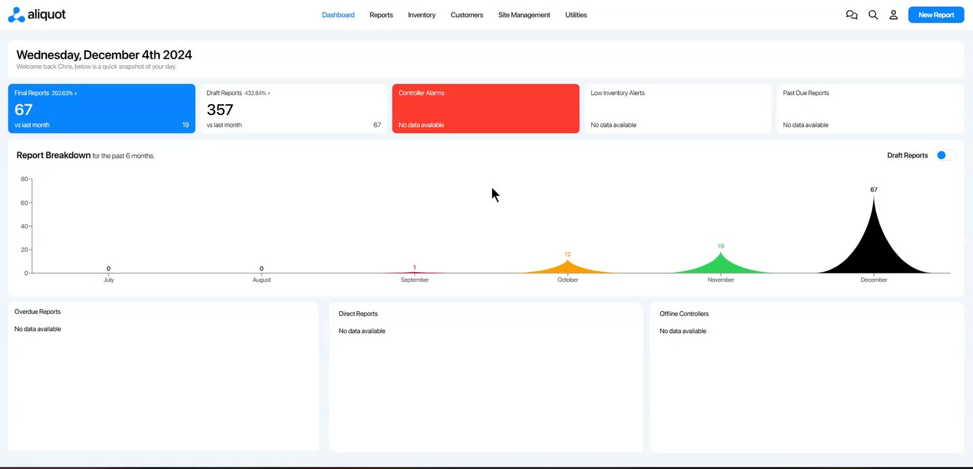
Task: Open the Reports menu
Action: (x=381, y=15)
